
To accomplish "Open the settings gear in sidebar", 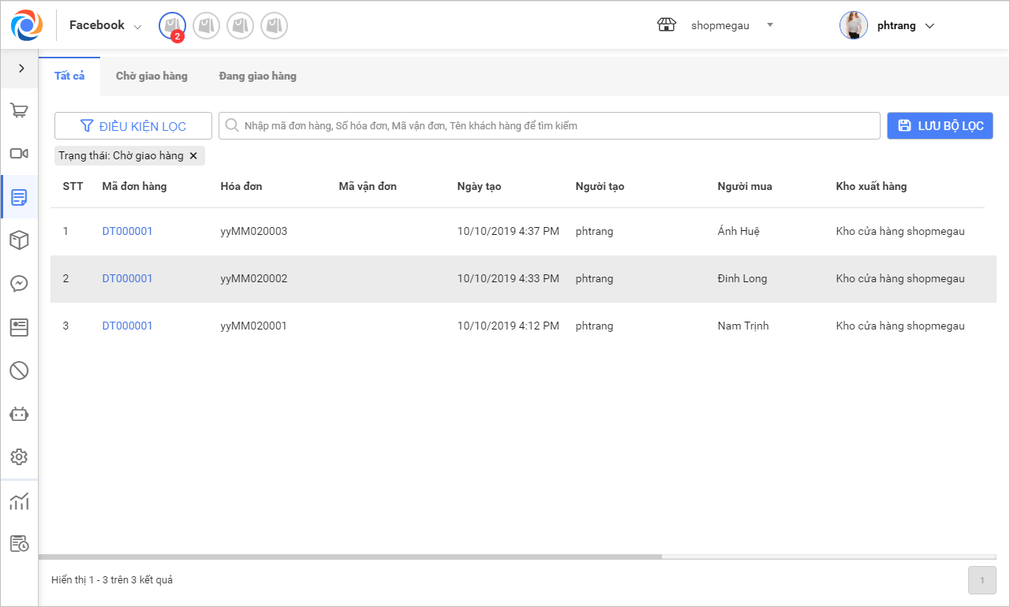I will 19,457.
